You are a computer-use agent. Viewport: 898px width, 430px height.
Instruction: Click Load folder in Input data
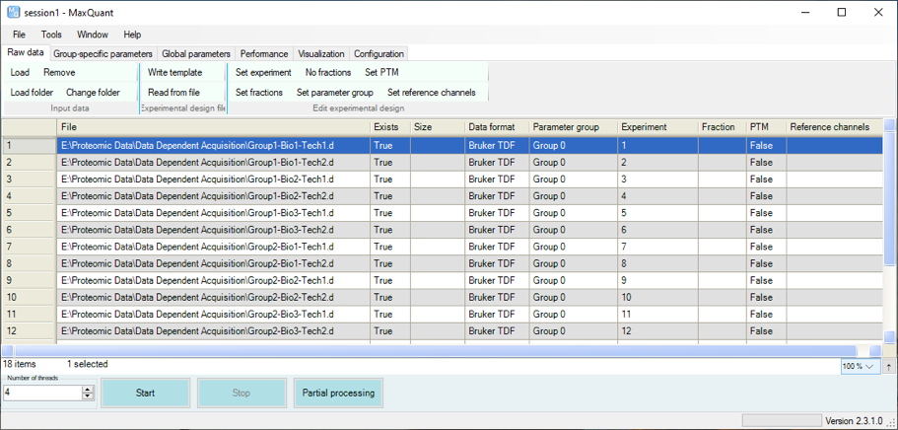(32, 93)
